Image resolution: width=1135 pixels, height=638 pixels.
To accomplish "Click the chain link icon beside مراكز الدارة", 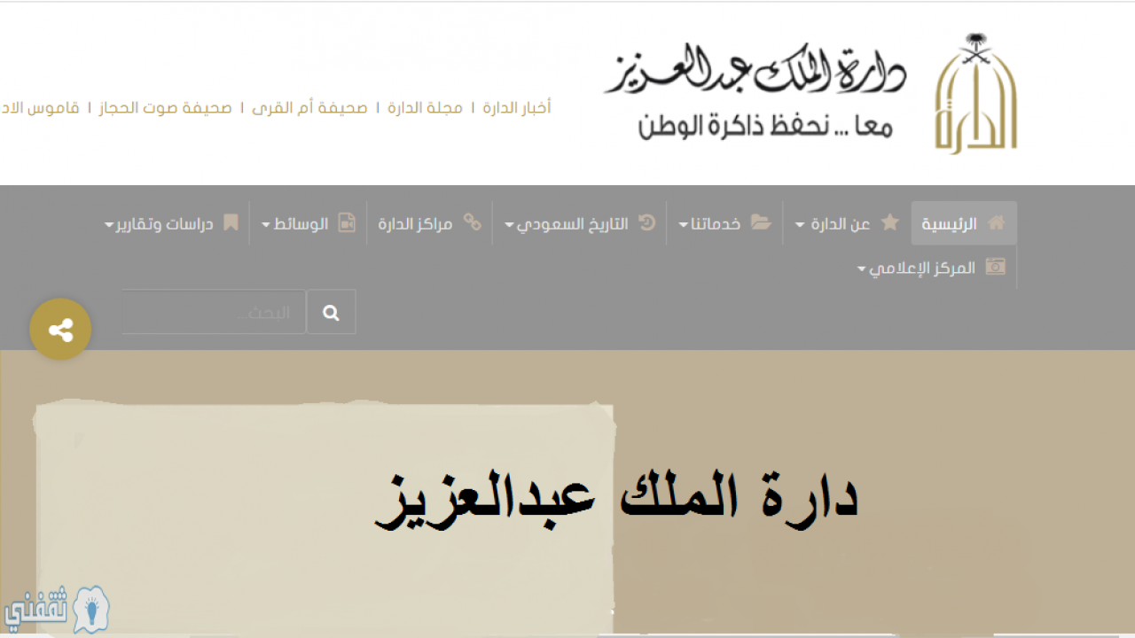I will (473, 222).
